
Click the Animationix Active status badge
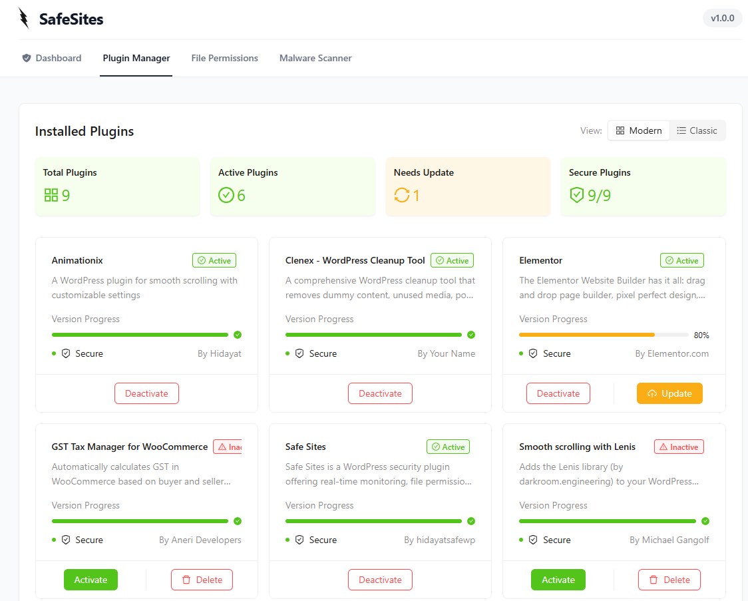pyautogui.click(x=214, y=260)
